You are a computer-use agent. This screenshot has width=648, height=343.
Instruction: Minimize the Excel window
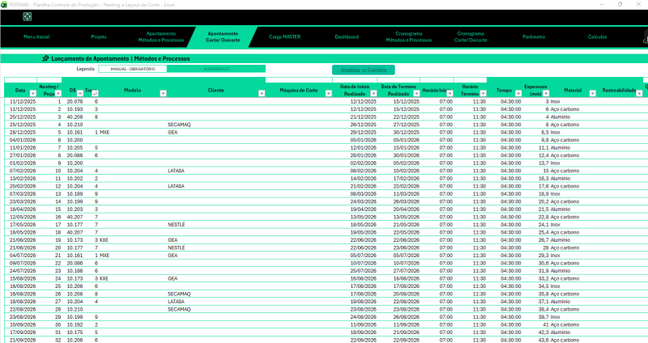tap(598, 4)
